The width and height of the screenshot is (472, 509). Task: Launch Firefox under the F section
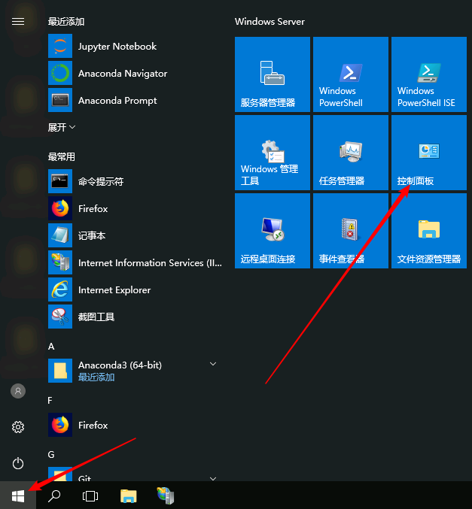135,425
